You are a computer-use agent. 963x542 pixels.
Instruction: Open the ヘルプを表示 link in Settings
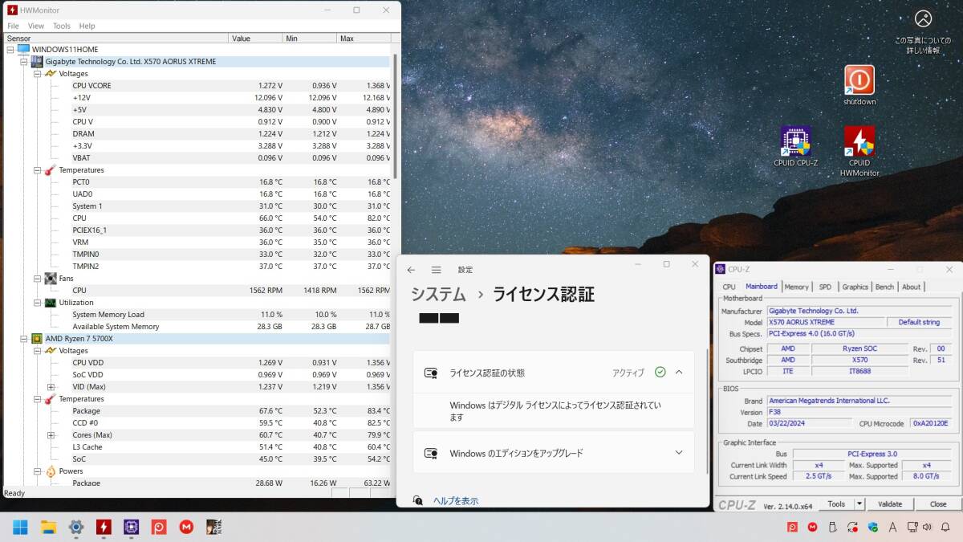pos(456,501)
